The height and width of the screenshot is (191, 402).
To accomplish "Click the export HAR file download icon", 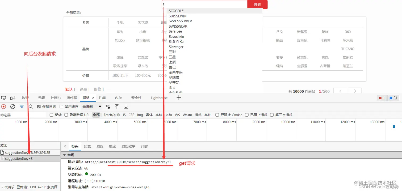I will pos(125,107).
